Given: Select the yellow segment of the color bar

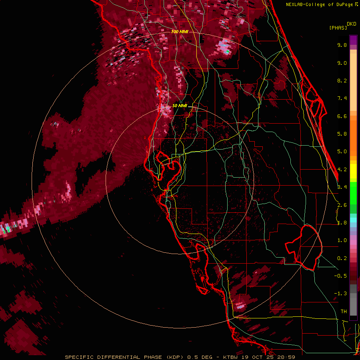Looking at the screenshot, I should 353,171.
